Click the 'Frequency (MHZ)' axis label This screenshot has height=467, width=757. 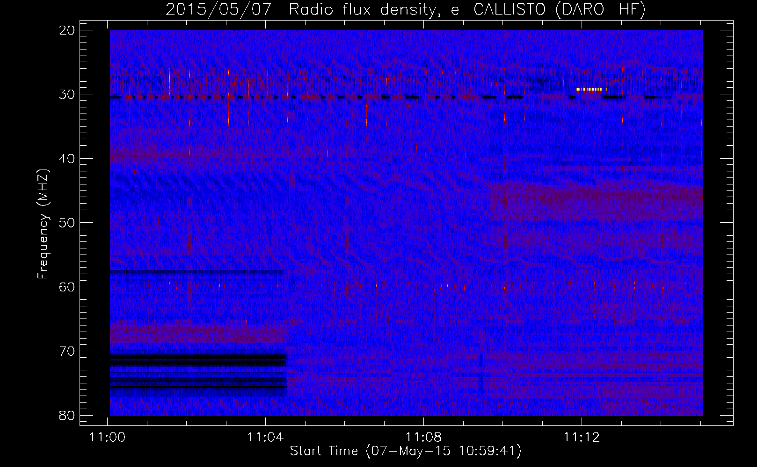point(43,224)
